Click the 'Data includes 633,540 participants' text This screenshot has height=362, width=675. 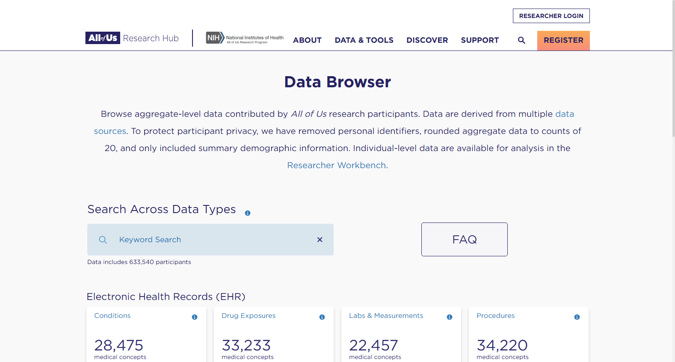click(139, 262)
